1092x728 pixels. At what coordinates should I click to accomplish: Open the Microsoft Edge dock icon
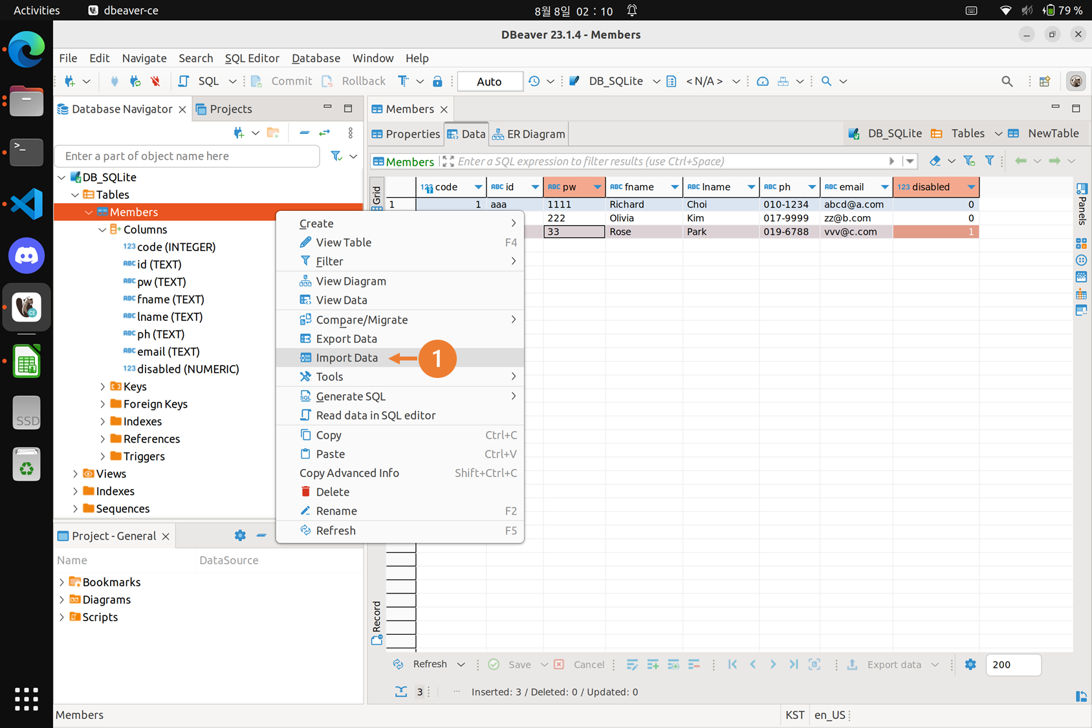click(x=27, y=49)
